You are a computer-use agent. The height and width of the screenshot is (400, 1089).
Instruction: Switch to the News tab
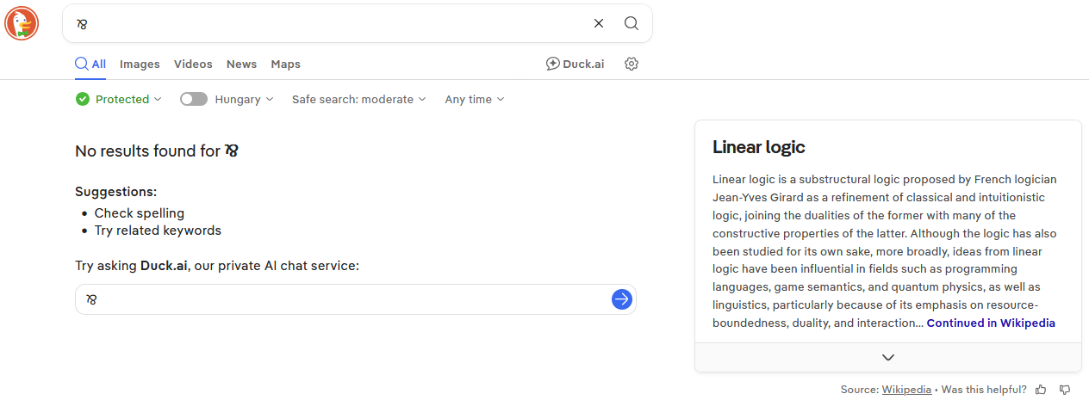point(241,64)
